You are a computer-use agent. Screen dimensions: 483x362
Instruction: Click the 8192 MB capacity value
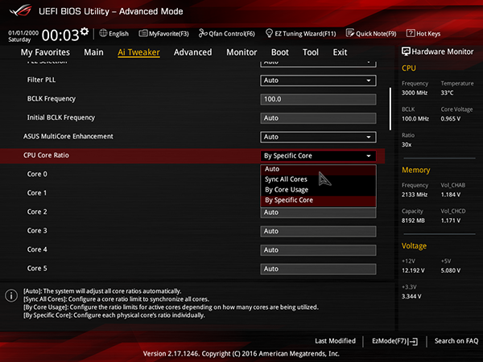(413, 220)
